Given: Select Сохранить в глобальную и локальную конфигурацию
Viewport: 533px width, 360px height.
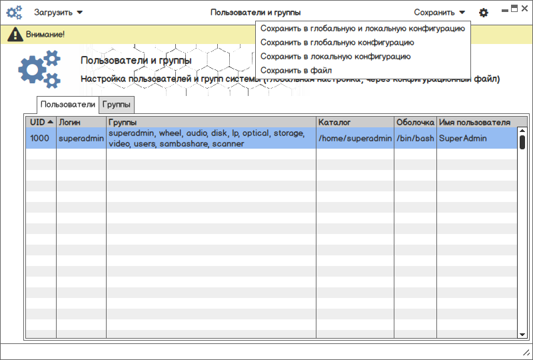Looking at the screenshot, I should 362,29.
